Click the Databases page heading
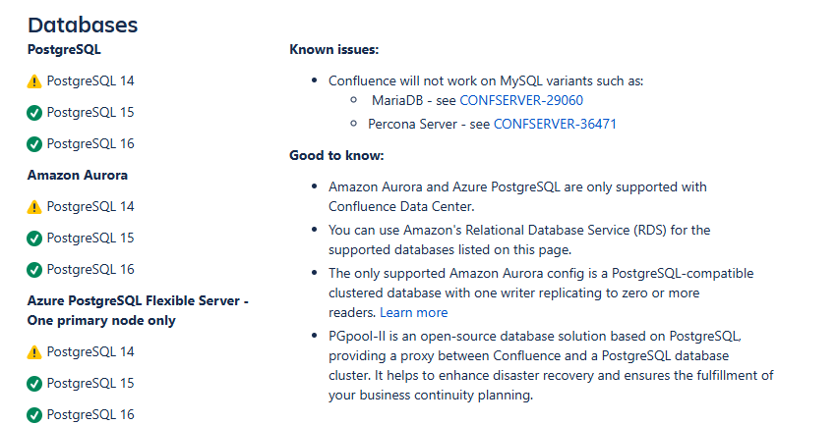 [83, 26]
